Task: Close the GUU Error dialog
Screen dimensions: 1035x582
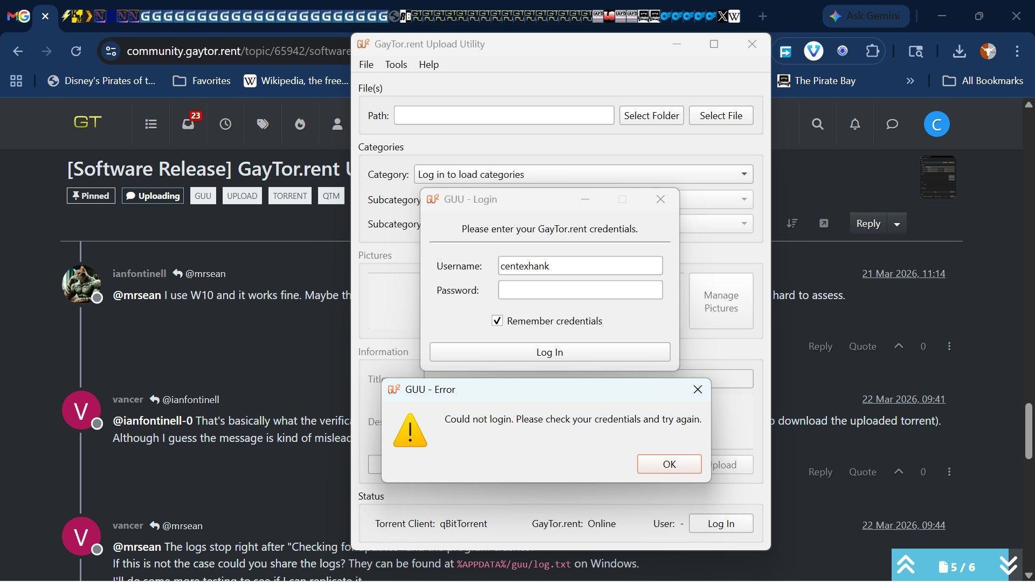Action: pyautogui.click(x=698, y=389)
